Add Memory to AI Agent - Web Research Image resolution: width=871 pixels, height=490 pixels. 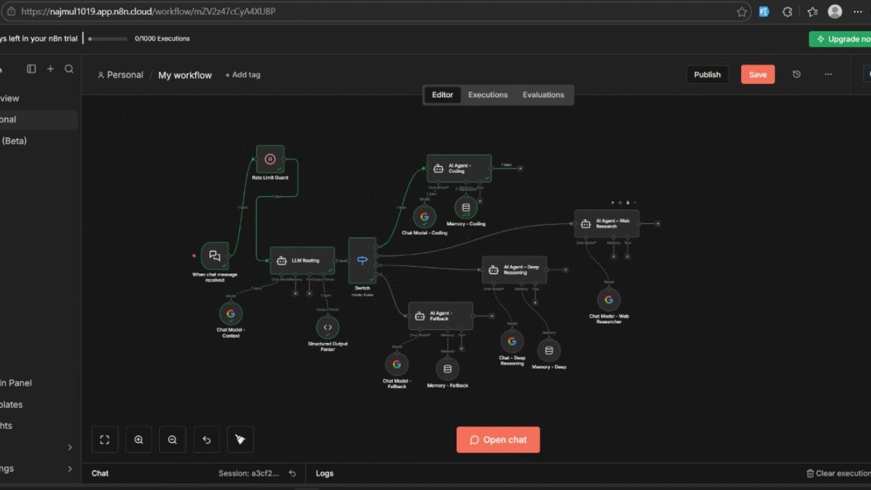click(x=614, y=257)
